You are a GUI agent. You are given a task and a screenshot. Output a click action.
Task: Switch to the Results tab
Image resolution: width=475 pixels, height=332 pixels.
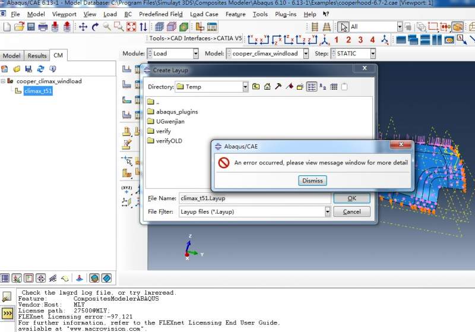coord(37,56)
